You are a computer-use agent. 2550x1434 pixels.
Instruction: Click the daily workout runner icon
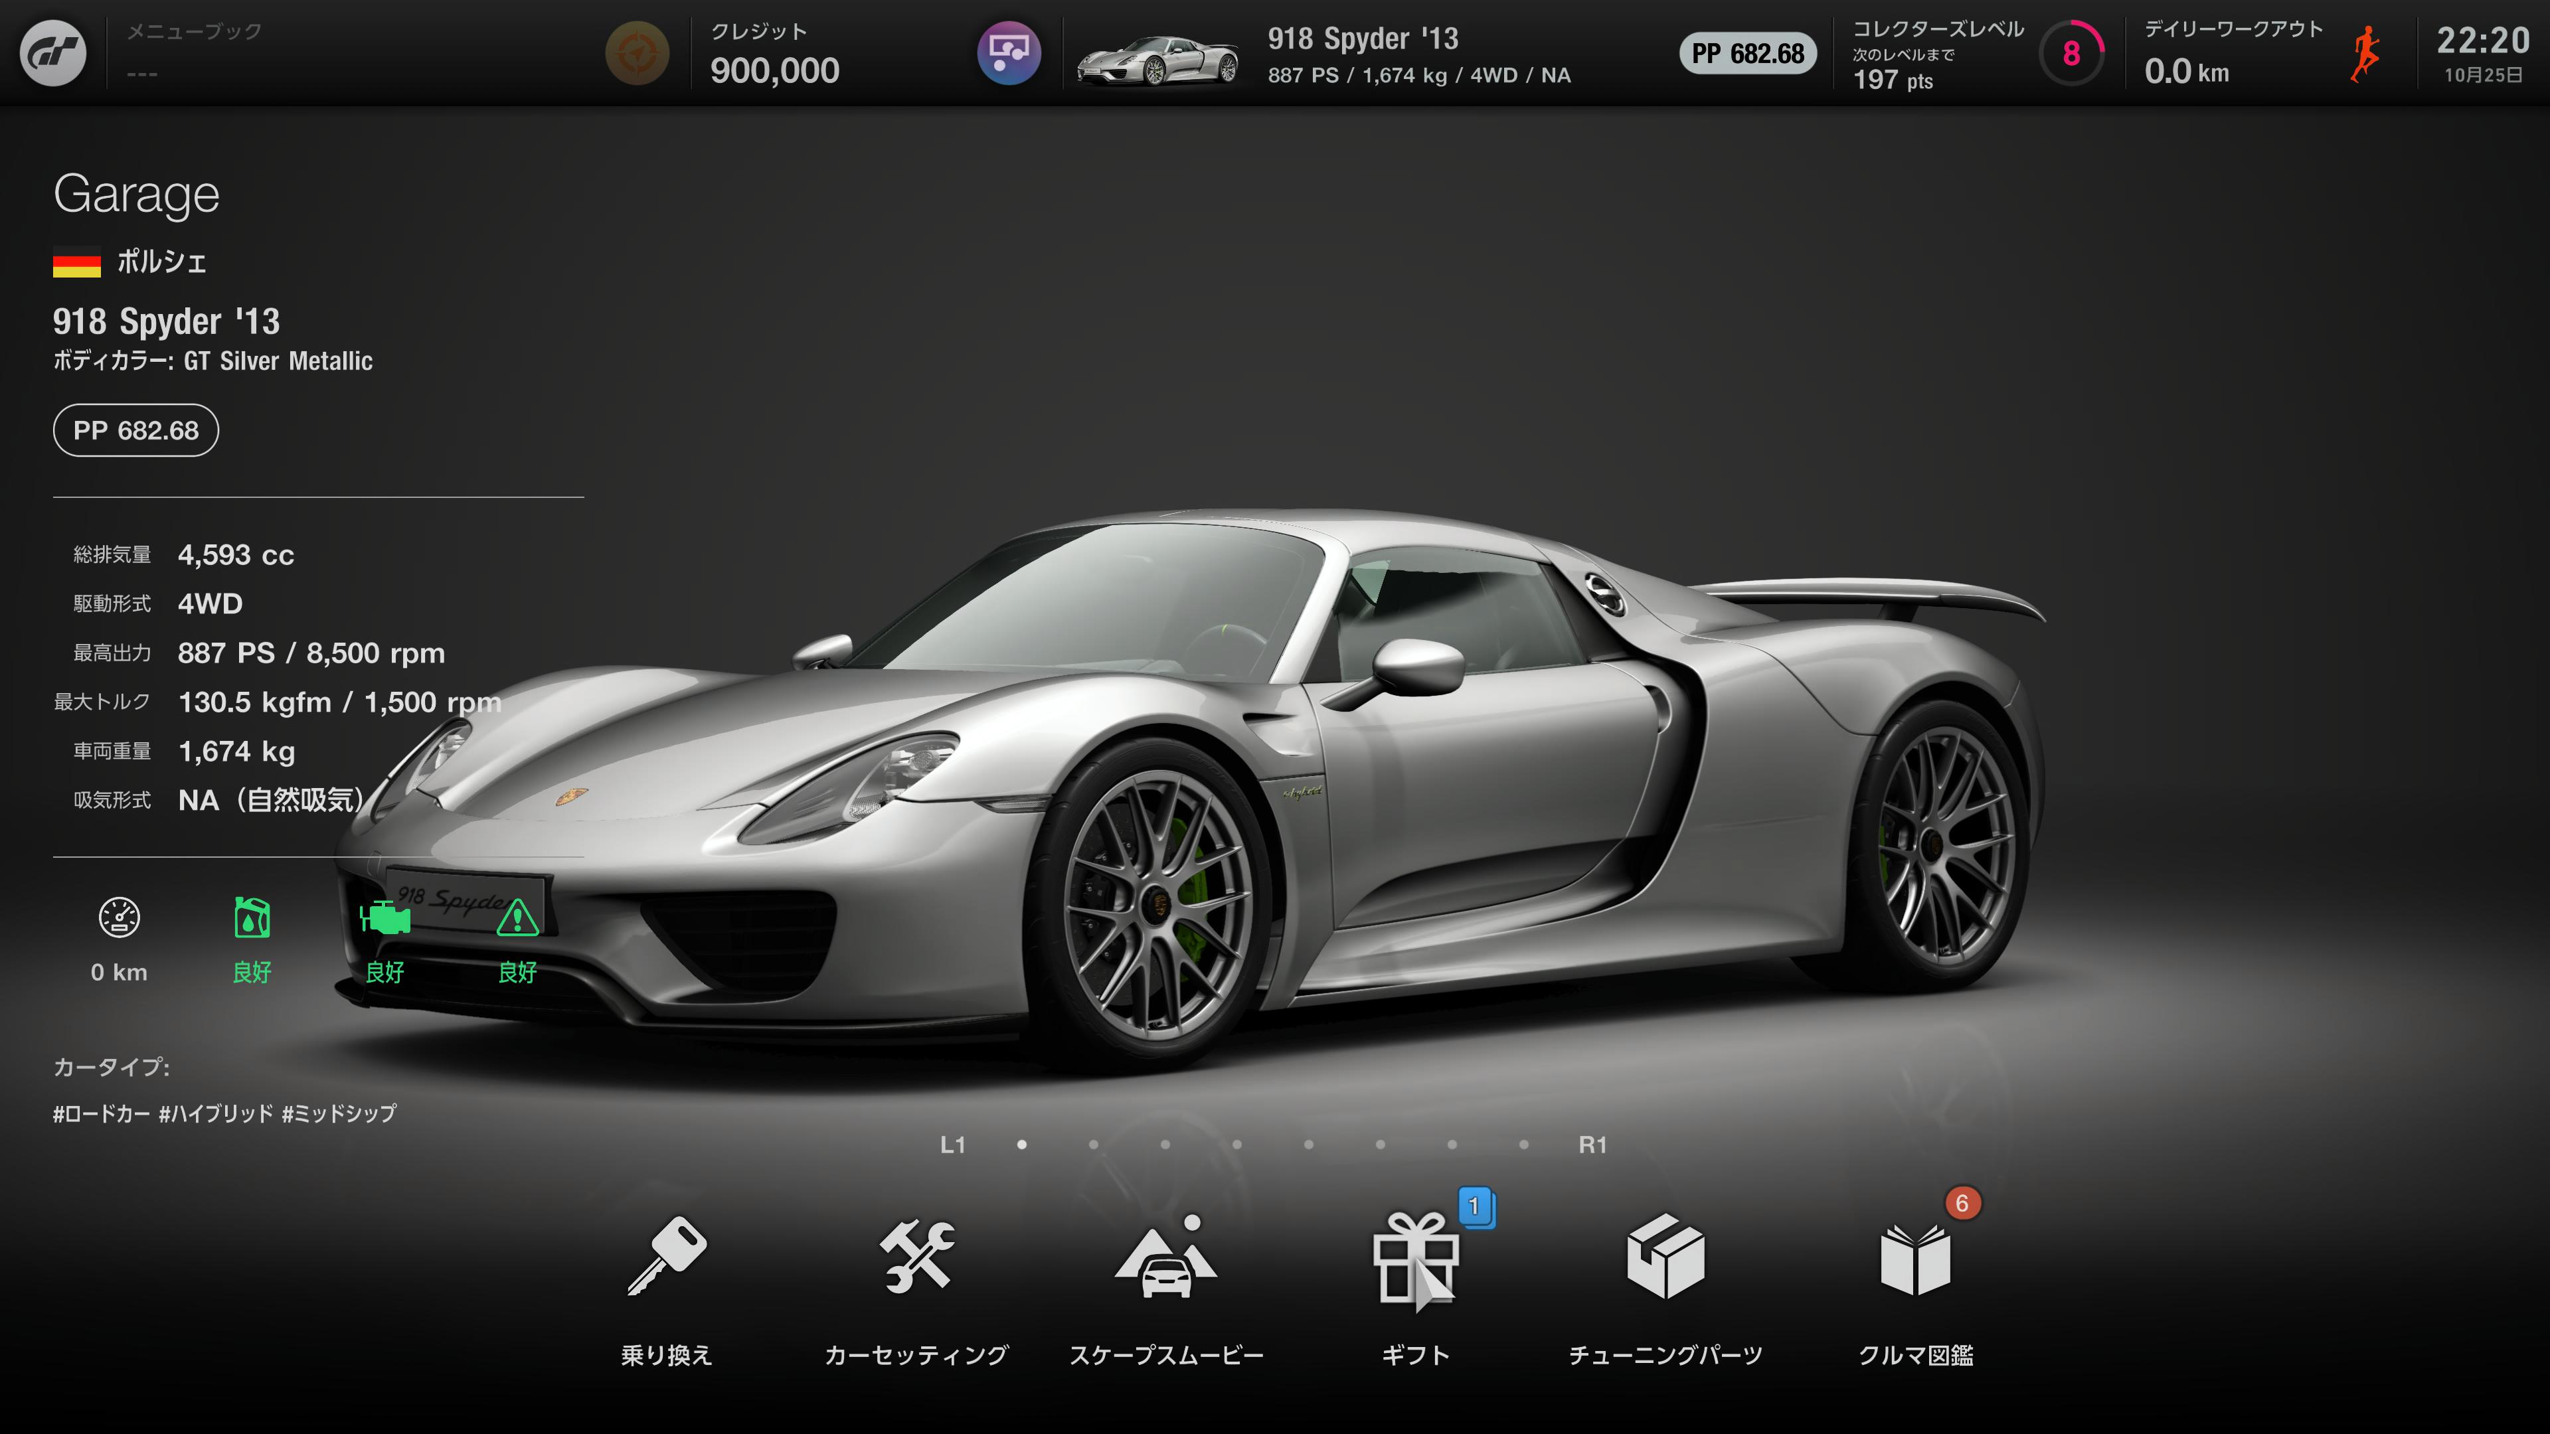pyautogui.click(x=2366, y=53)
